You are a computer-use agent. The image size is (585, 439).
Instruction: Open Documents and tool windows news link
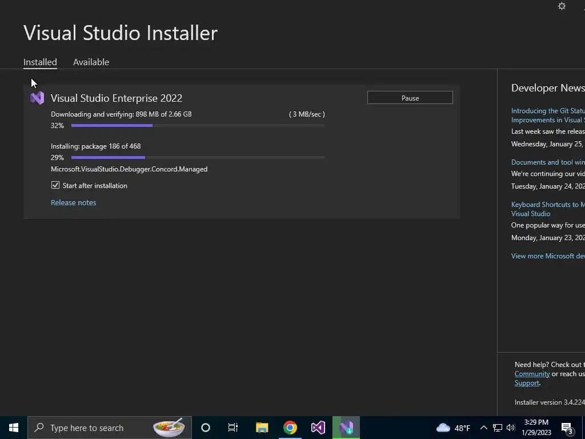pos(548,162)
